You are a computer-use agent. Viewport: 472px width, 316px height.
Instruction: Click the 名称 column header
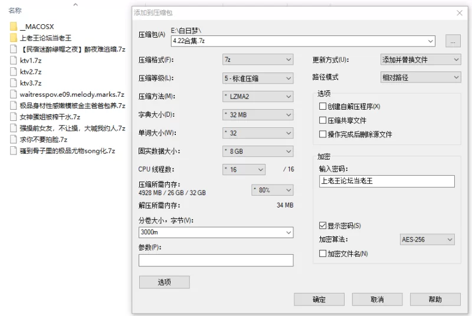pyautogui.click(x=15, y=11)
